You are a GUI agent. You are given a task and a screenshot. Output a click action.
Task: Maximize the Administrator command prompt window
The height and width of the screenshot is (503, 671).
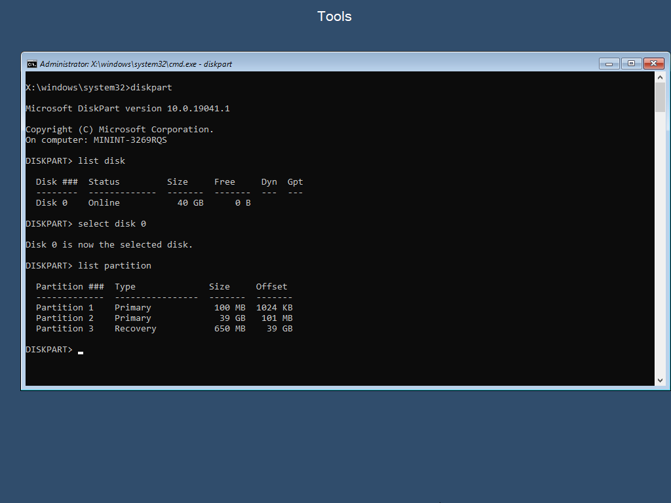[x=631, y=63]
